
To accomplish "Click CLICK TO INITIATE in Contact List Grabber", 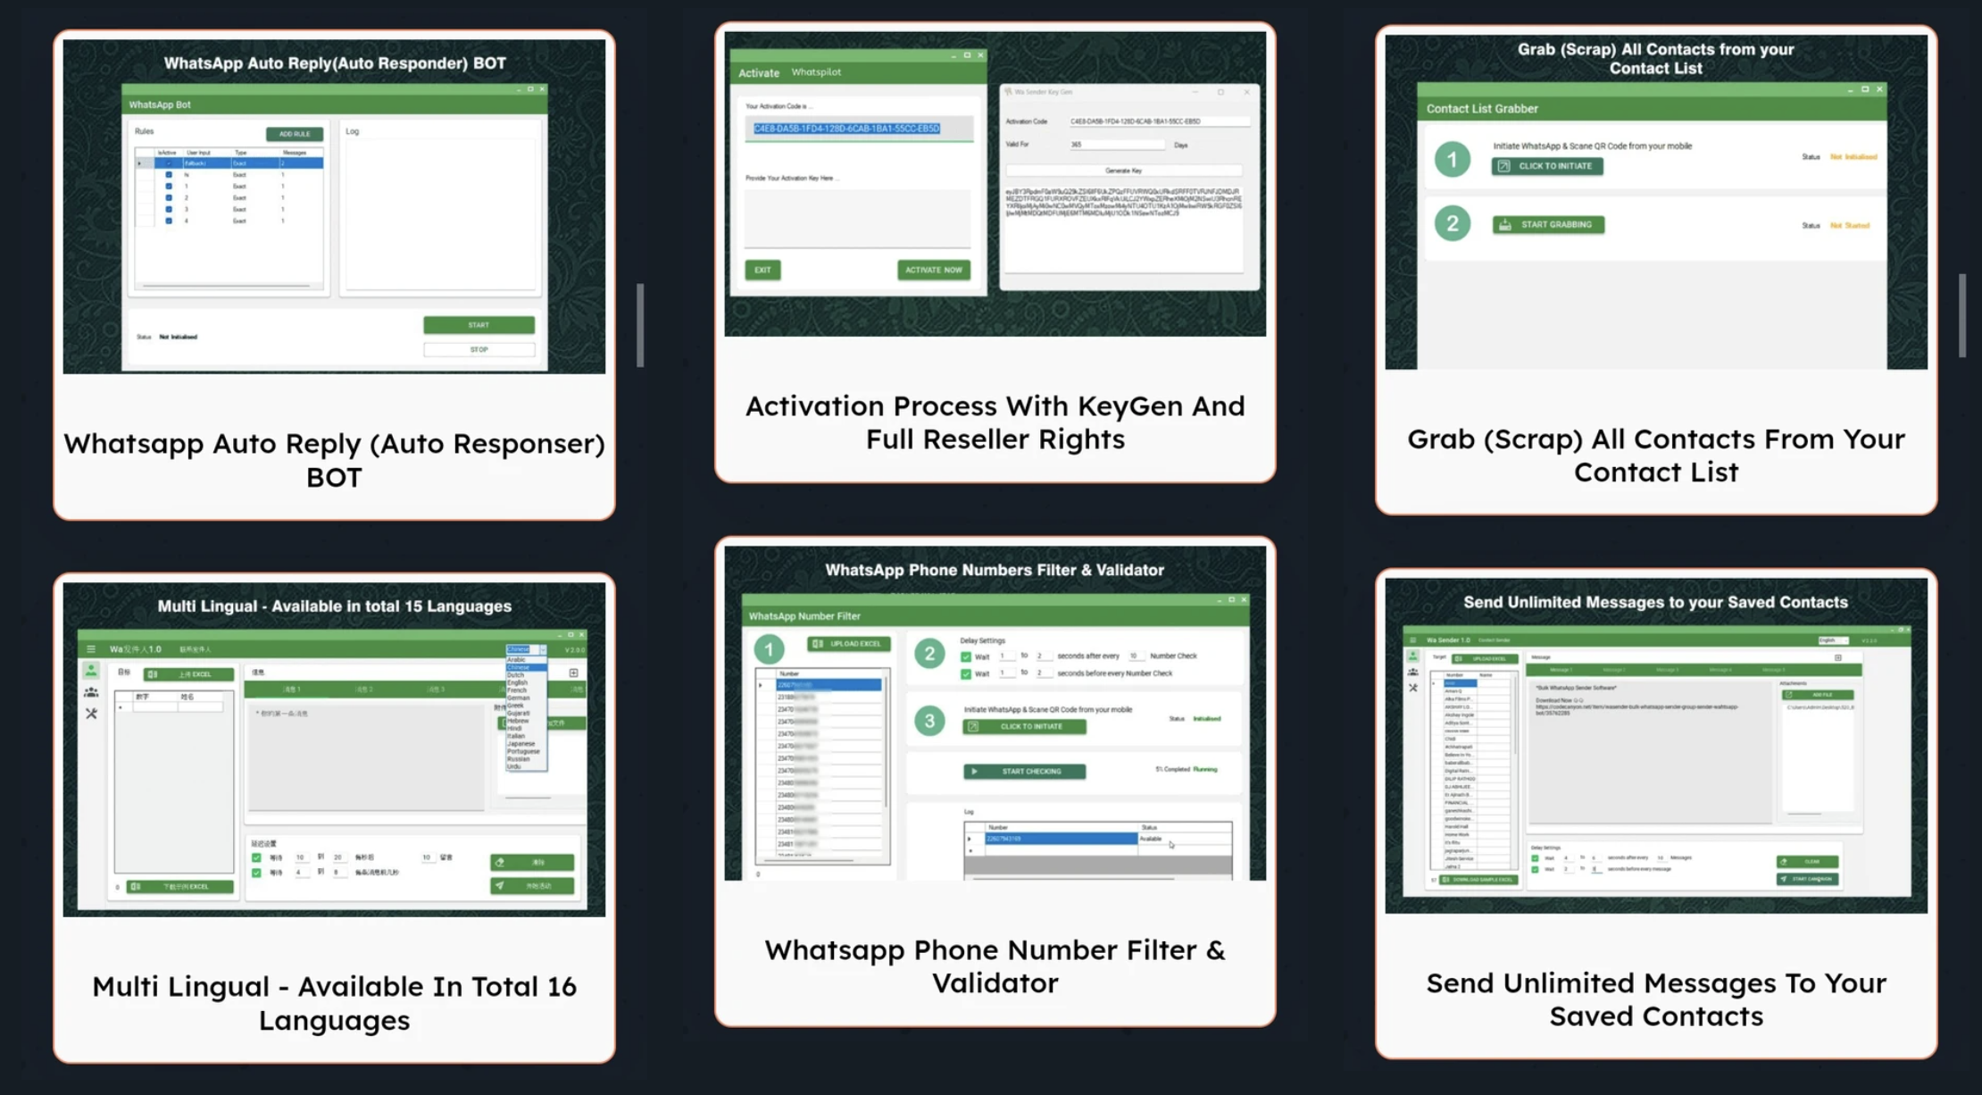I will tap(1547, 166).
